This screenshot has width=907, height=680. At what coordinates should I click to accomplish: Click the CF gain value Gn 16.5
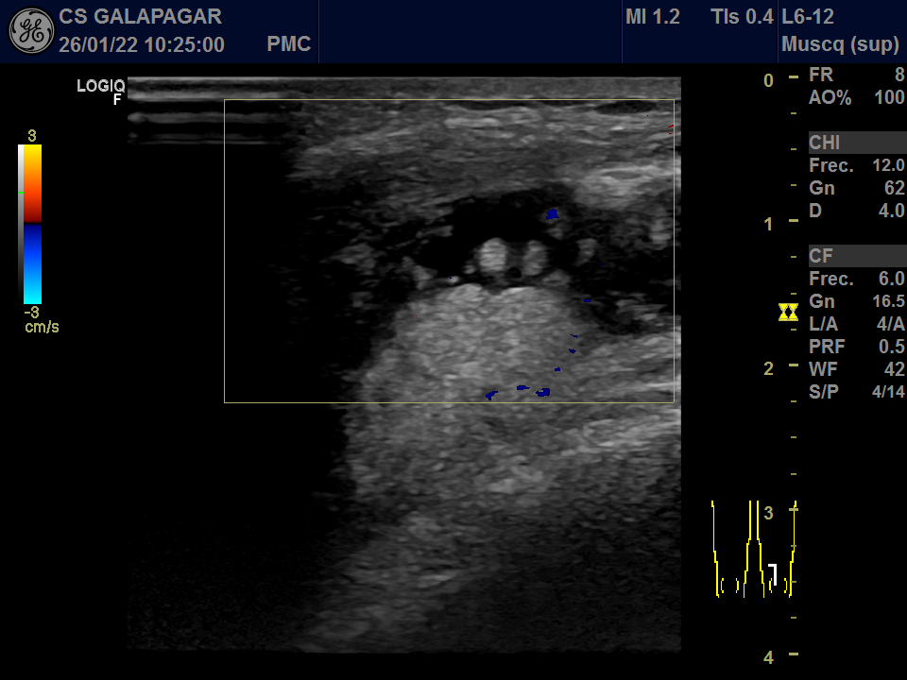coord(856,301)
